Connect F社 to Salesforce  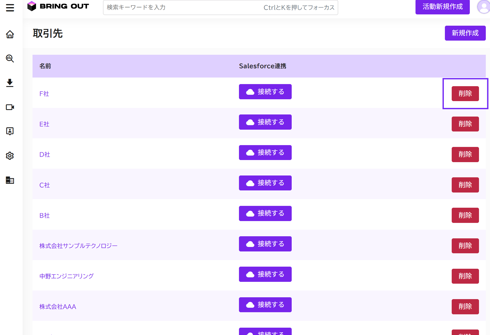click(265, 92)
